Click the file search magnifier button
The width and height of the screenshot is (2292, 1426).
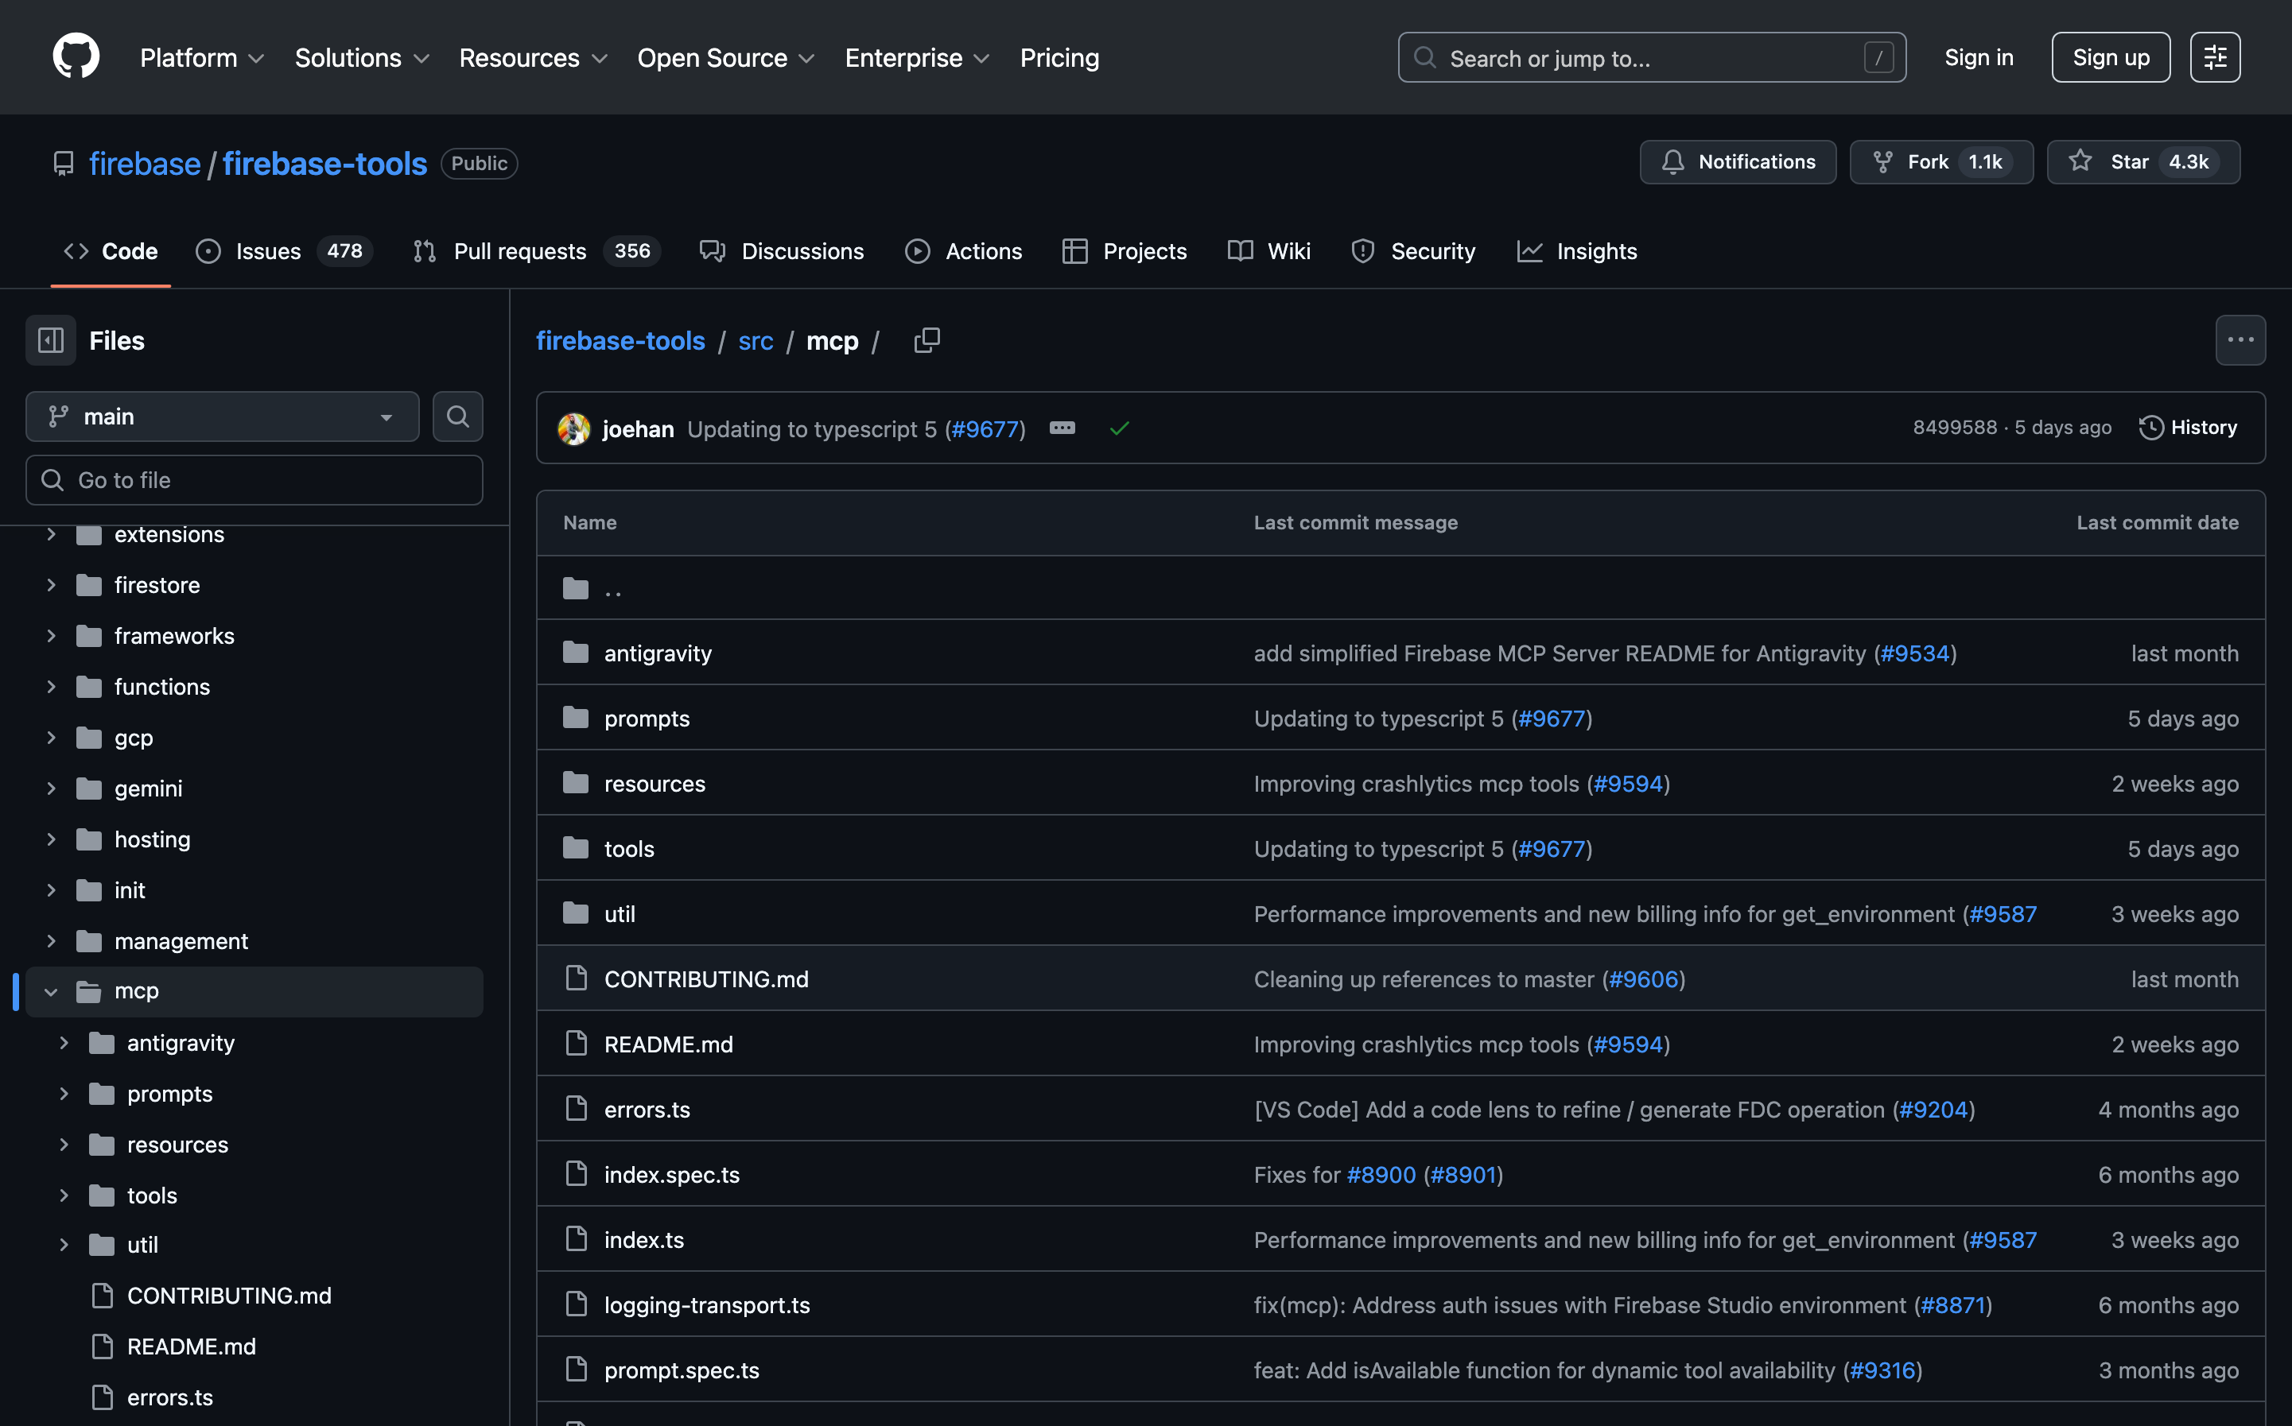point(457,417)
